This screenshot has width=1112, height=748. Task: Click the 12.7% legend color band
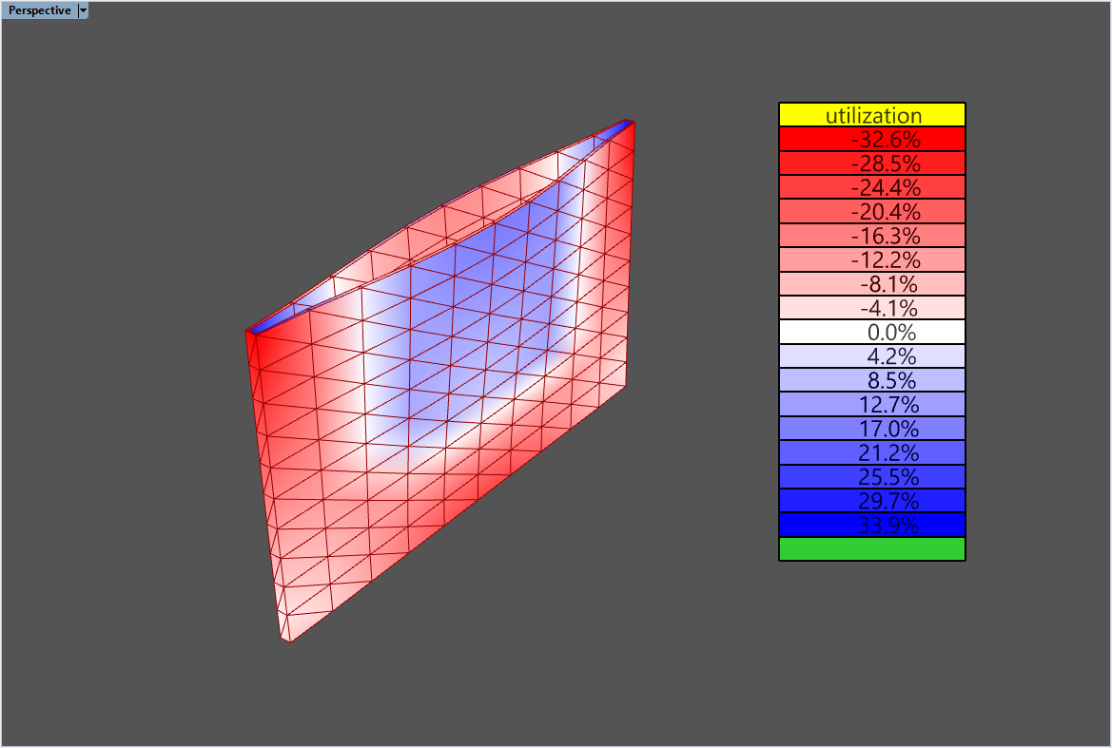tap(871, 405)
